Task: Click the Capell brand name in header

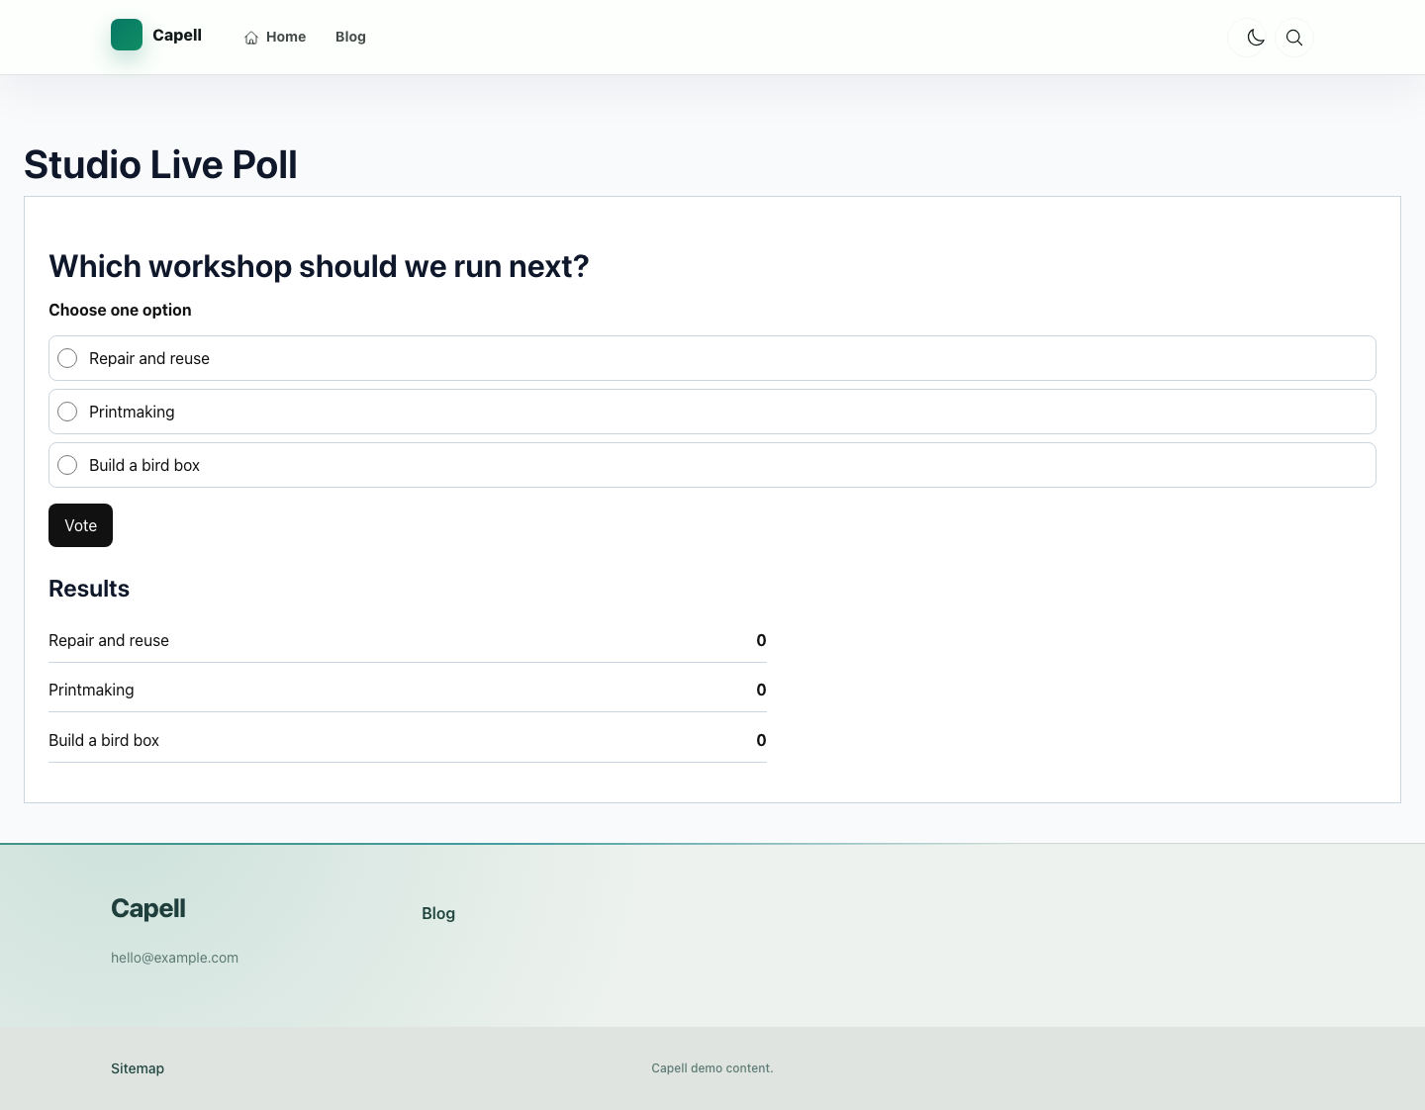Action: (x=177, y=35)
